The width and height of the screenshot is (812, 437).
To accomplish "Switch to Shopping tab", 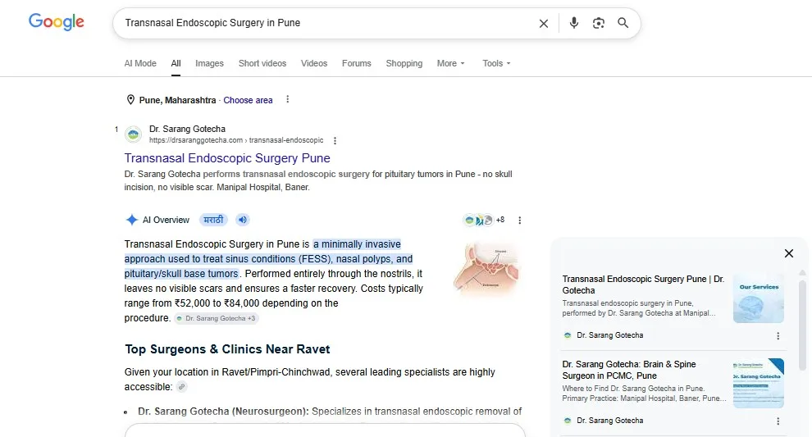I will tap(404, 63).
